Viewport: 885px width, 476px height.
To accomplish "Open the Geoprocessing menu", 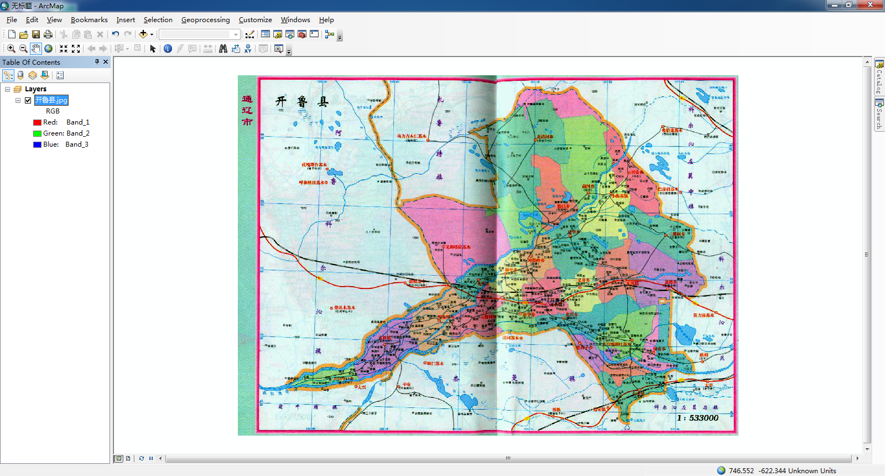I will pyautogui.click(x=205, y=19).
